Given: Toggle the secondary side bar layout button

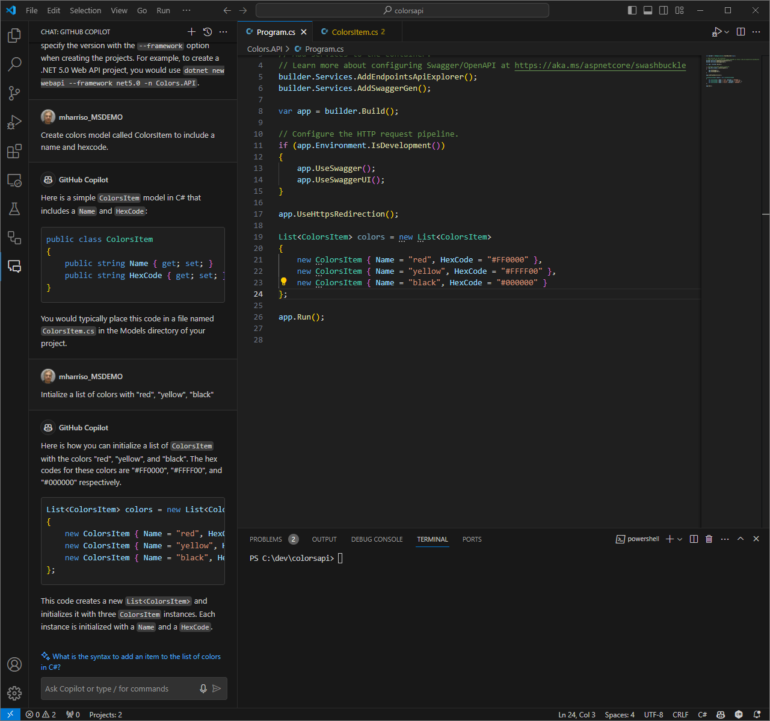Looking at the screenshot, I should click(664, 10).
